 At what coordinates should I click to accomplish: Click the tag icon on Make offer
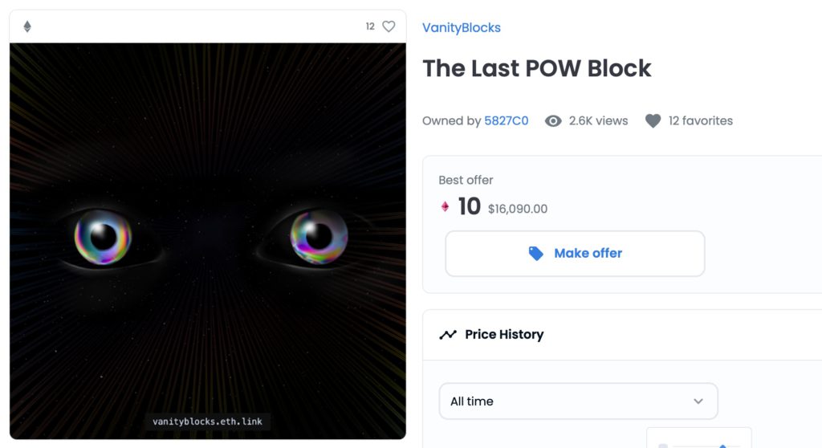point(536,253)
